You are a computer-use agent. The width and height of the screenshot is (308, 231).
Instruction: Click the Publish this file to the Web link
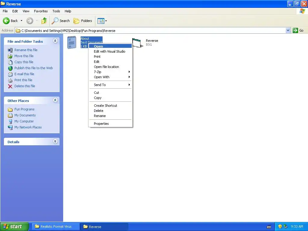click(x=34, y=68)
